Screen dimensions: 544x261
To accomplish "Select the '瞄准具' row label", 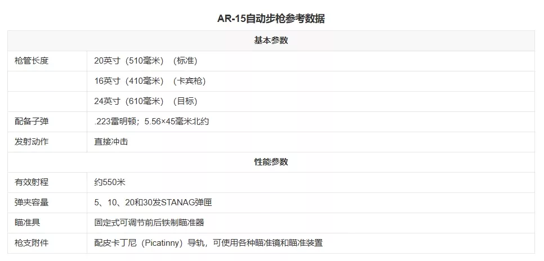I will click(28, 222).
